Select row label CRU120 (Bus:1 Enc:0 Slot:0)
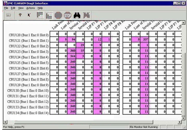The width and height of the screenshot is (187, 130). pyautogui.click(x=29, y=35)
